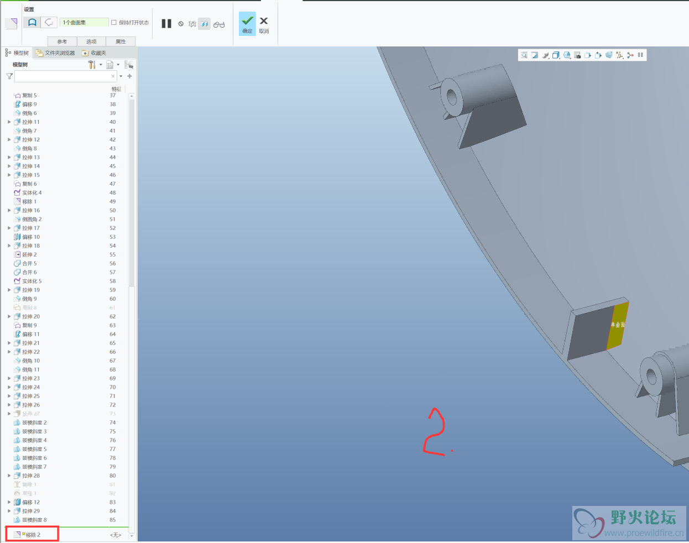
Task: Expand the 拉伸 19 feature node
Action: [9, 290]
